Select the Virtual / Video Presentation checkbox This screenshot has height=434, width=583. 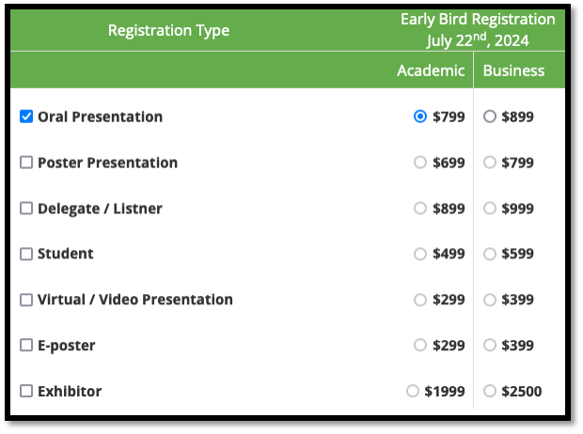click(x=26, y=300)
